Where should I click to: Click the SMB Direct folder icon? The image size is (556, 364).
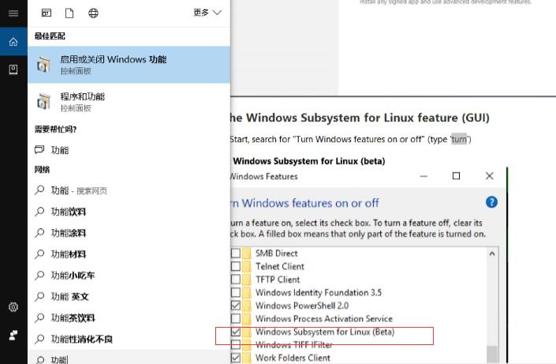pos(246,253)
